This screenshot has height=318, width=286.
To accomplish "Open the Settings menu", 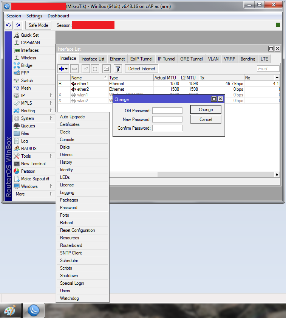I will (34, 16).
